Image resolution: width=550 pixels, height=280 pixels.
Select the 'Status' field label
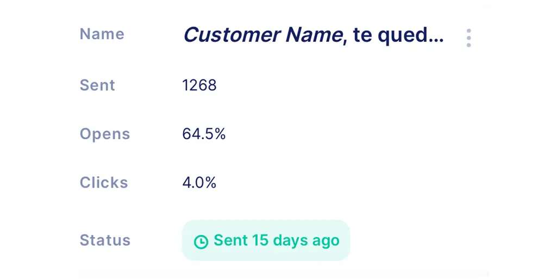[x=105, y=240]
